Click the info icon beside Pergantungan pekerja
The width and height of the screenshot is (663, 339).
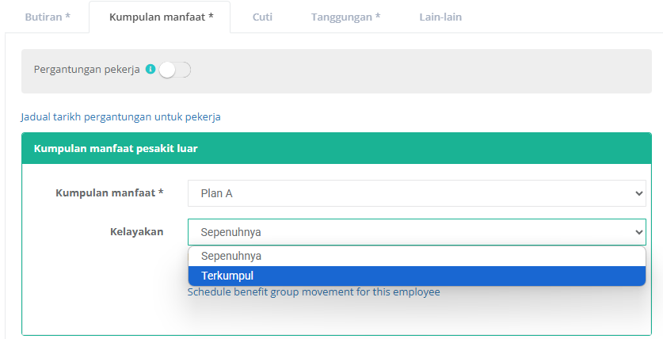(x=151, y=70)
